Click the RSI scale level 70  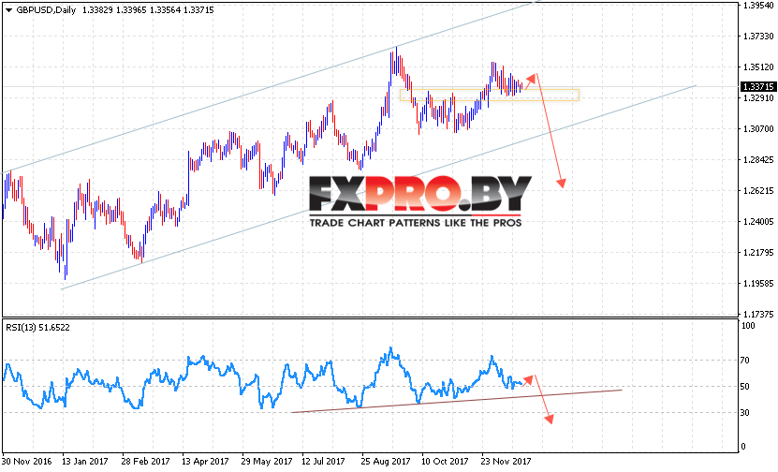tap(745, 361)
